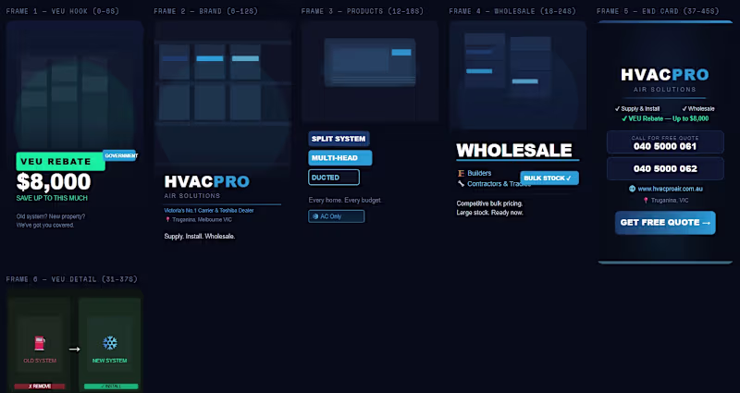Click the 040 5000 061 call box
This screenshot has width=740, height=393.
[665, 142]
